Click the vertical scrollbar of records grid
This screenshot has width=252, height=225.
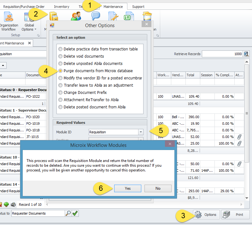(247, 126)
